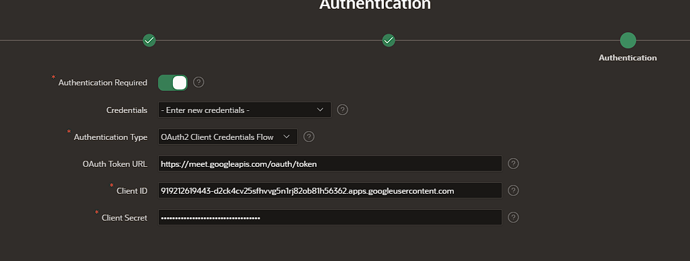Screen dimensions: 690x261
Task: Open help for Authentication Required
Action: tap(198, 82)
